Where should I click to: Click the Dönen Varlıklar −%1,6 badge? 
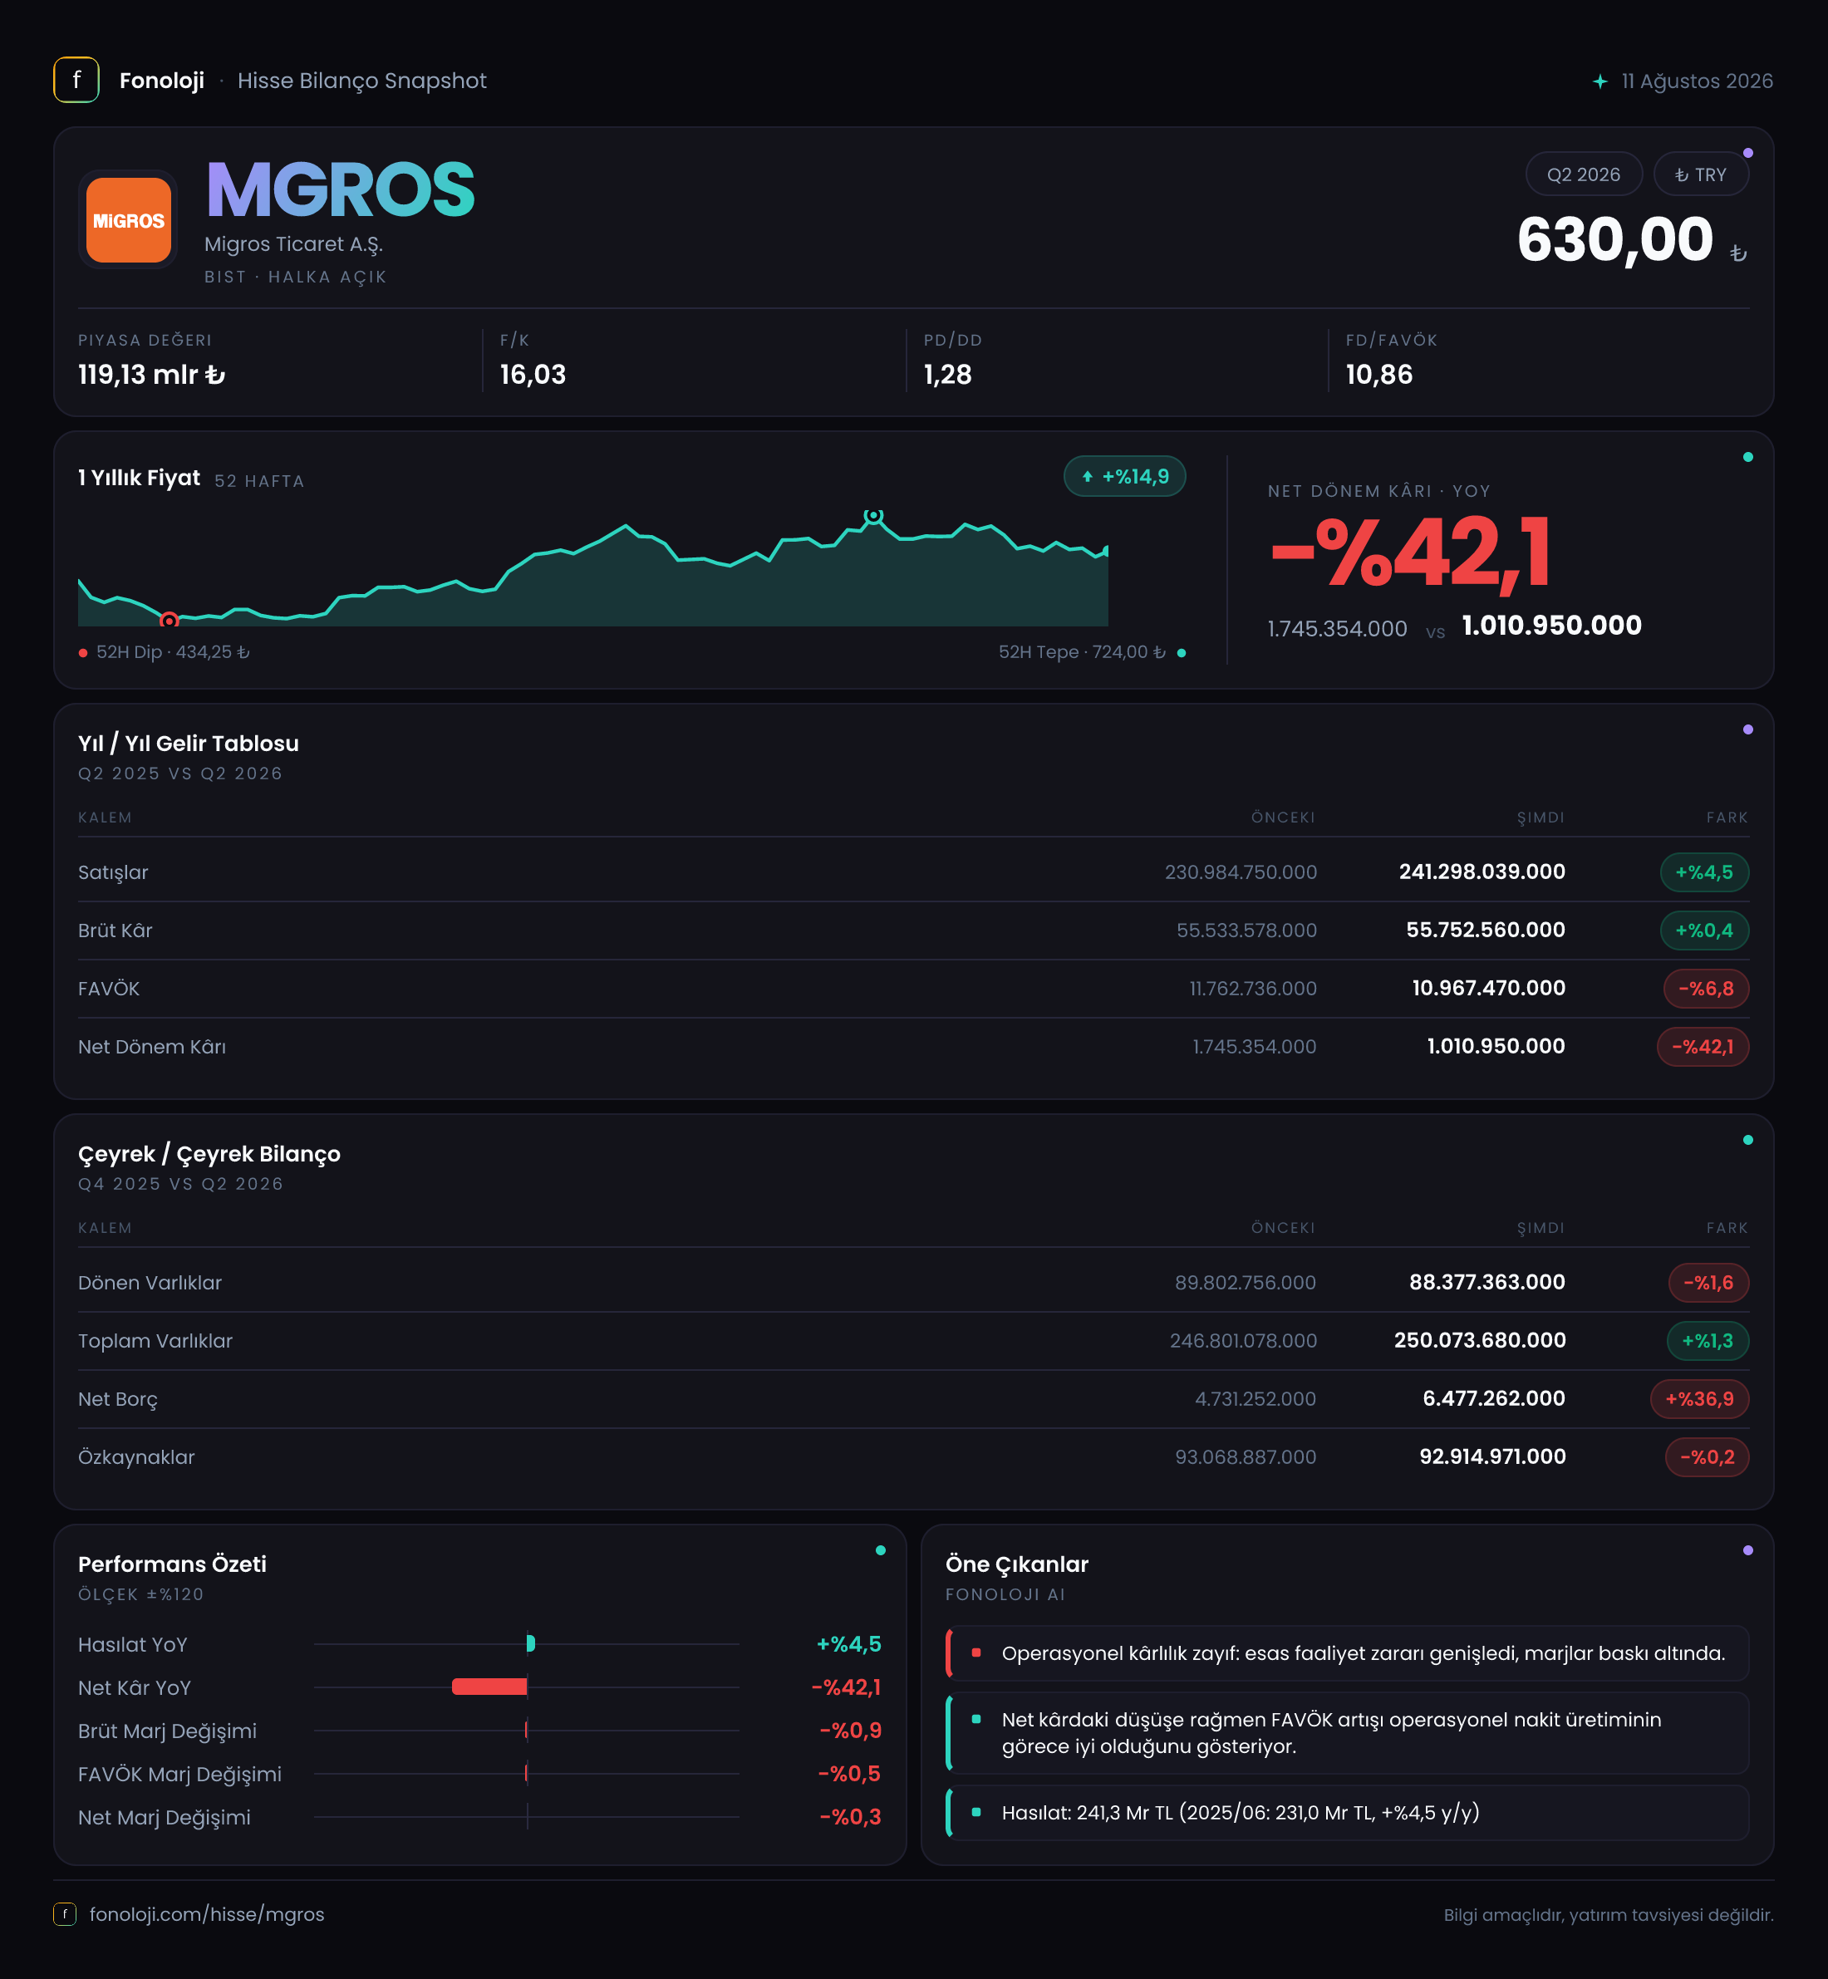(x=1708, y=1283)
